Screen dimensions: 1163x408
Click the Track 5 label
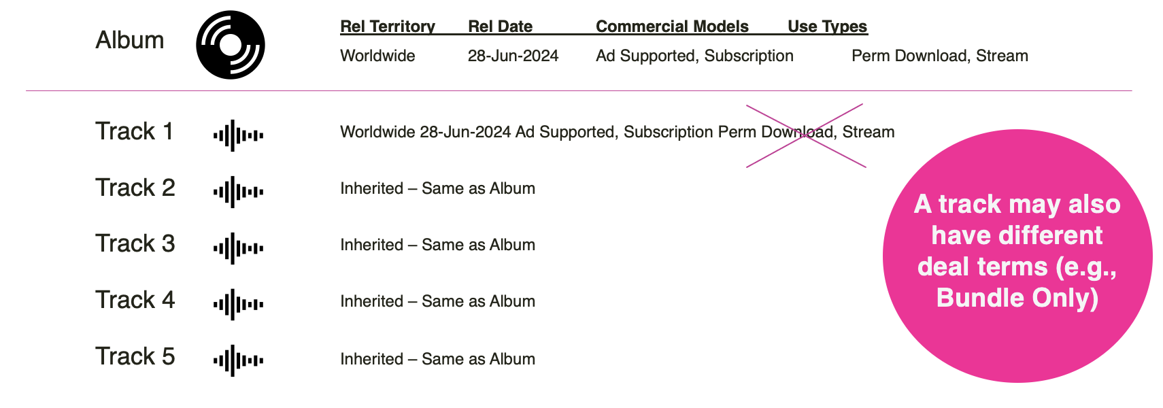[x=135, y=356]
